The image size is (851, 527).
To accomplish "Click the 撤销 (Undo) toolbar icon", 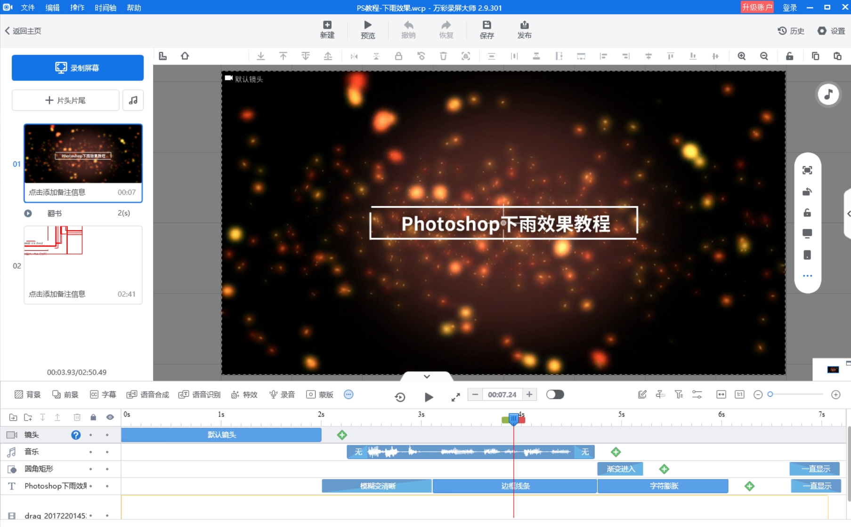I will point(408,29).
